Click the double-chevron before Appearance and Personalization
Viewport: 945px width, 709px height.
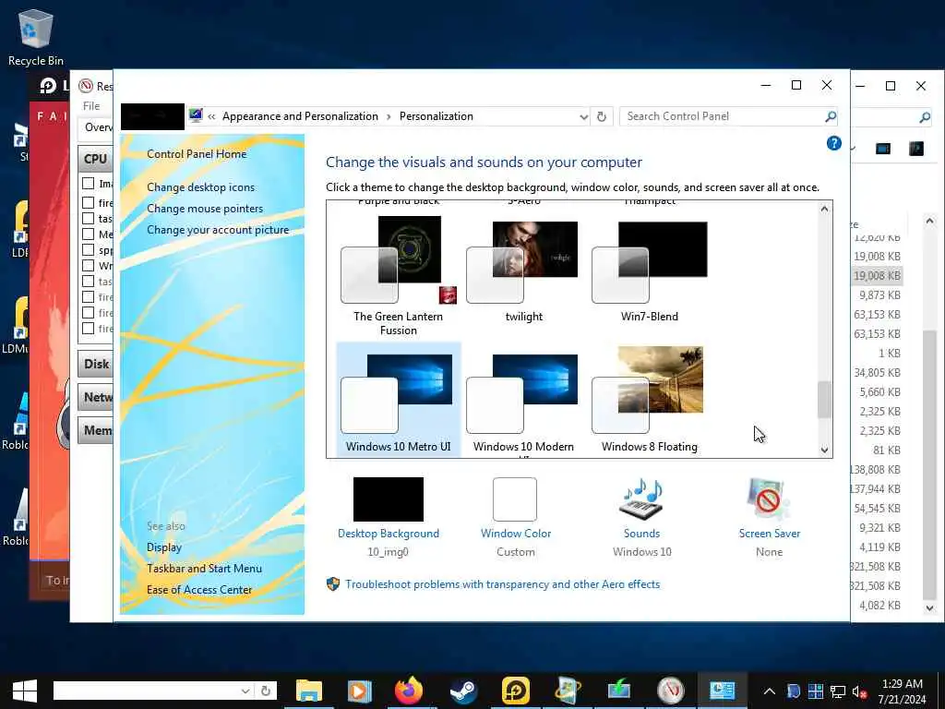pyautogui.click(x=211, y=116)
